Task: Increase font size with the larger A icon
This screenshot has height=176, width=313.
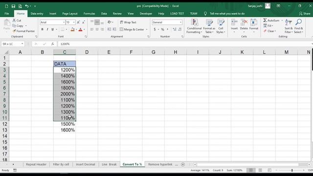Action: tap(78, 22)
